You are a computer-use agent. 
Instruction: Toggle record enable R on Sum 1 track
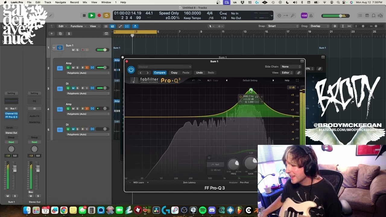83,50
